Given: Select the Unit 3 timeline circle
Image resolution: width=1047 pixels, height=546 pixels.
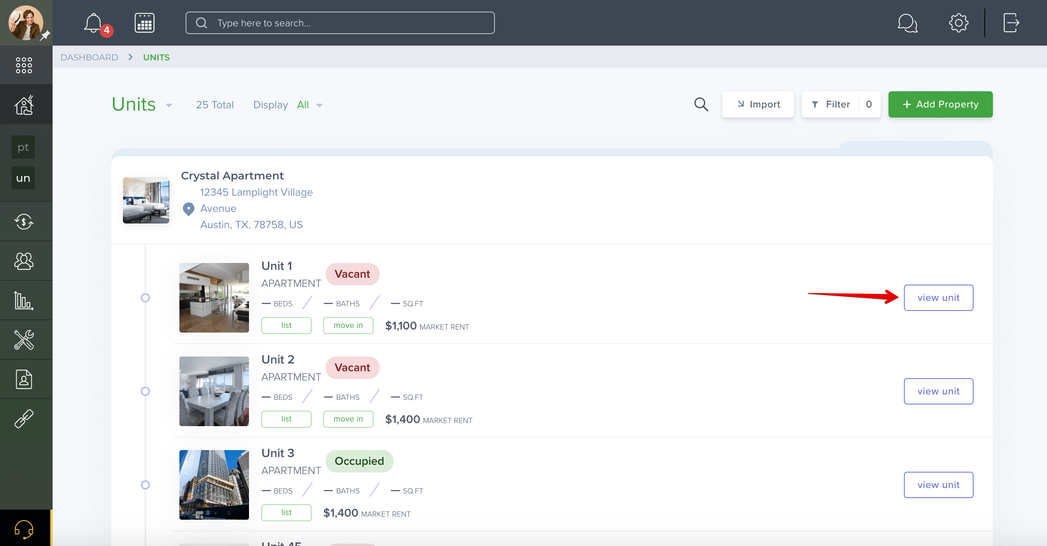Looking at the screenshot, I should [145, 485].
